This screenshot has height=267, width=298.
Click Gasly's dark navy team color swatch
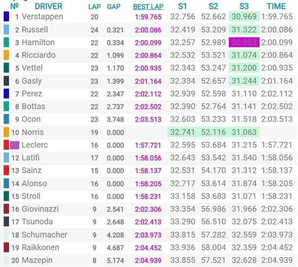click(6, 81)
